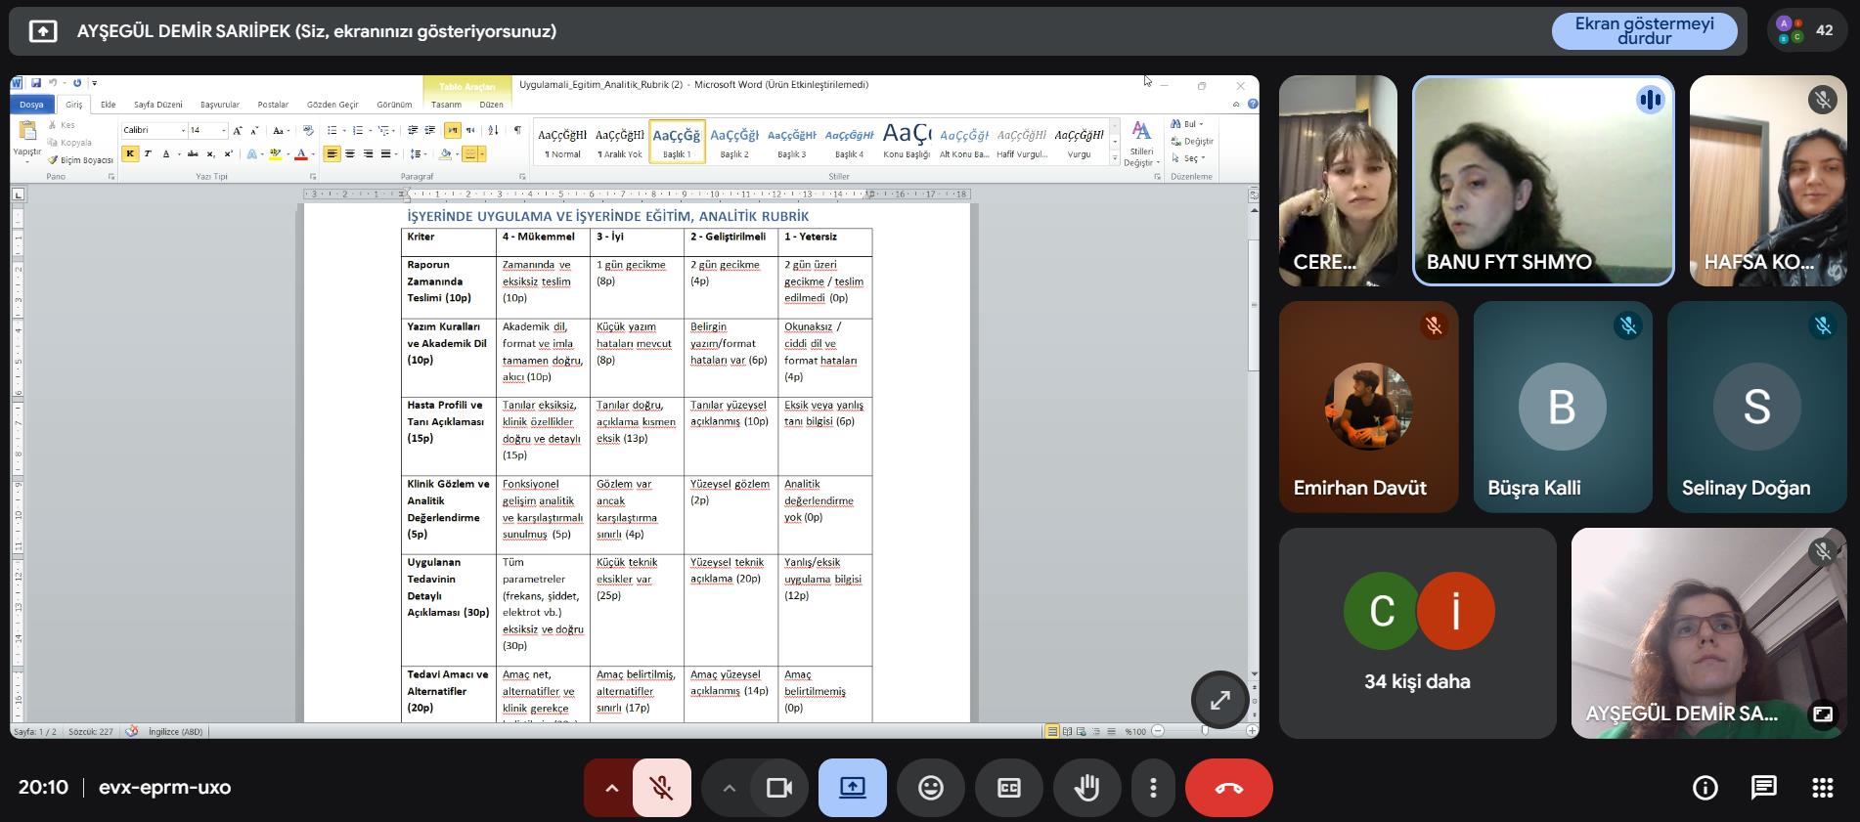Open participants list showing 42
This screenshot has width=1860, height=822.
click(1805, 30)
